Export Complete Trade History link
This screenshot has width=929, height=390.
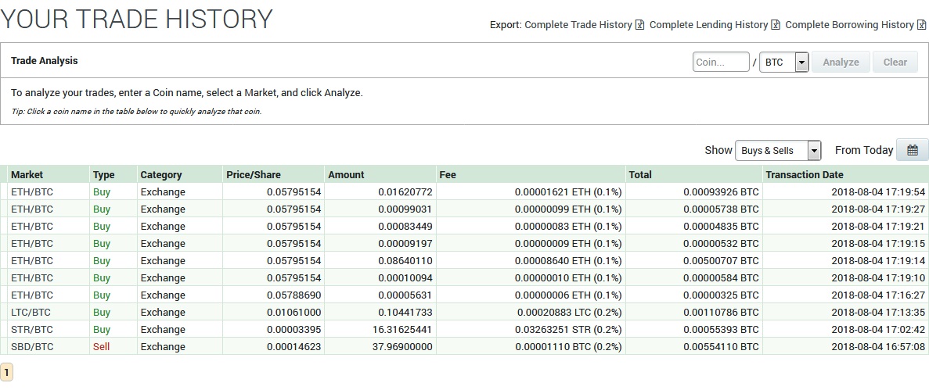(x=578, y=25)
